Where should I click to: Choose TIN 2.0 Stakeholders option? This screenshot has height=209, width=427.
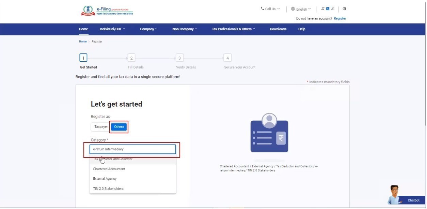[108, 189]
